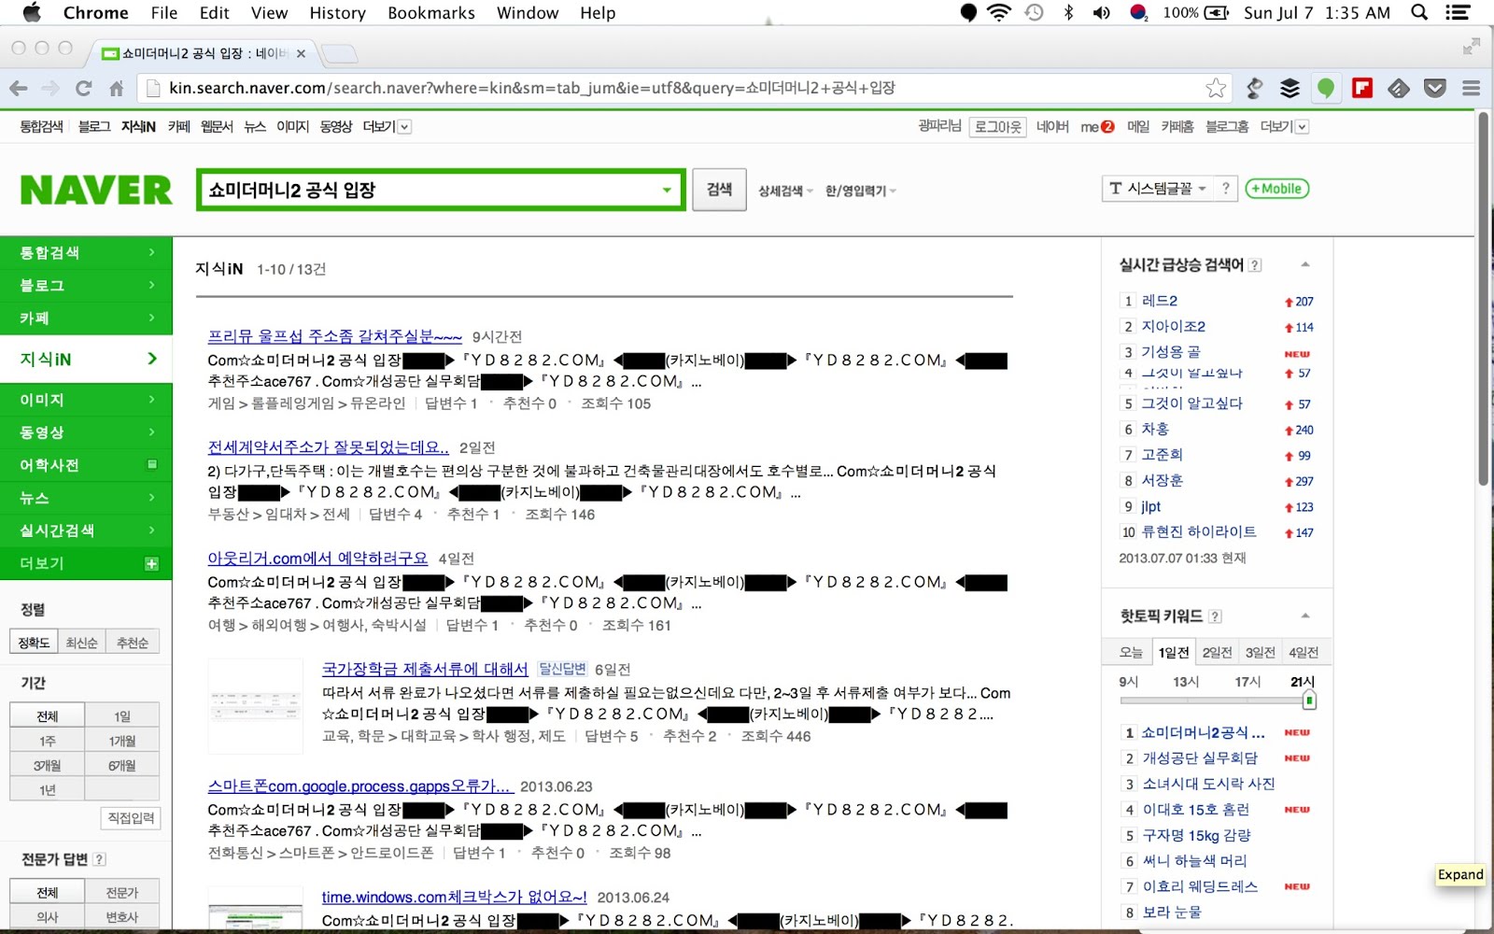Click the Pocket extension icon
The image size is (1494, 934).
[x=1435, y=88]
